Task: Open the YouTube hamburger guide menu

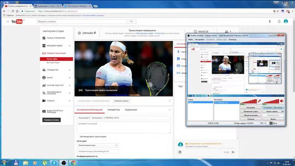Action: [x=8, y=22]
